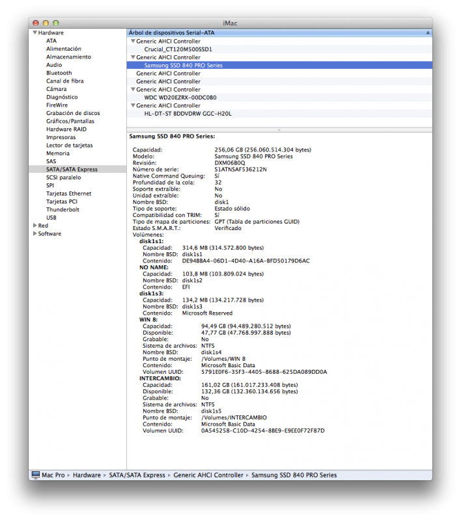Select the Generic AHCI Controller row below Samsung SSD
The height and width of the screenshot is (520, 461).
click(x=279, y=73)
